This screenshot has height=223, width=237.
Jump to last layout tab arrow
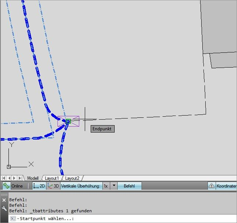coord(20,178)
